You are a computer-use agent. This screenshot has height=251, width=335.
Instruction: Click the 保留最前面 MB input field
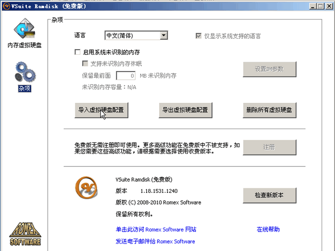(x=126, y=75)
